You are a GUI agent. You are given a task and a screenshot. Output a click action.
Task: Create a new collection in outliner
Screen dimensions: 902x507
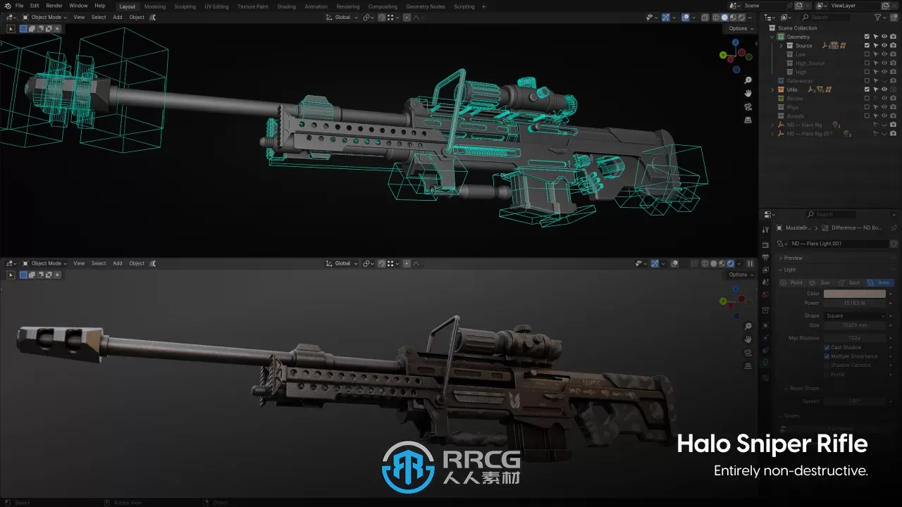(x=894, y=17)
